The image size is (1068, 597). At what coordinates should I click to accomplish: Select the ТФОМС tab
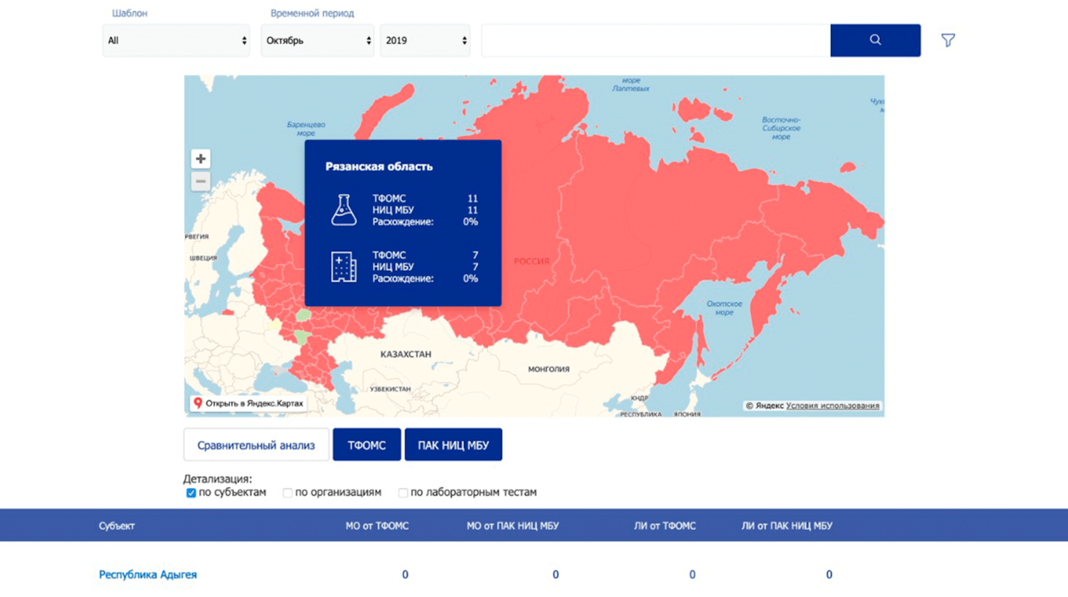367,444
